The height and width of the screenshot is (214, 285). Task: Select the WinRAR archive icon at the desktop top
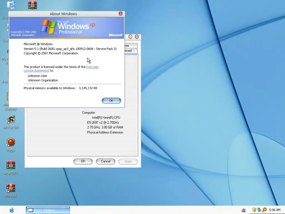pyautogui.click(x=33, y=5)
